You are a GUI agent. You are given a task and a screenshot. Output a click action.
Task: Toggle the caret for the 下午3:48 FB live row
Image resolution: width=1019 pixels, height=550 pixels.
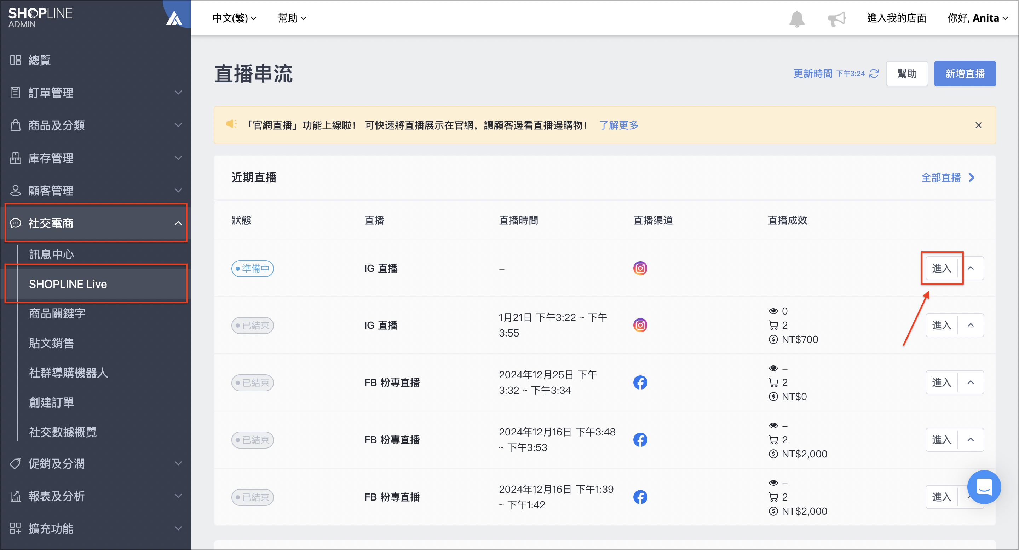971,440
